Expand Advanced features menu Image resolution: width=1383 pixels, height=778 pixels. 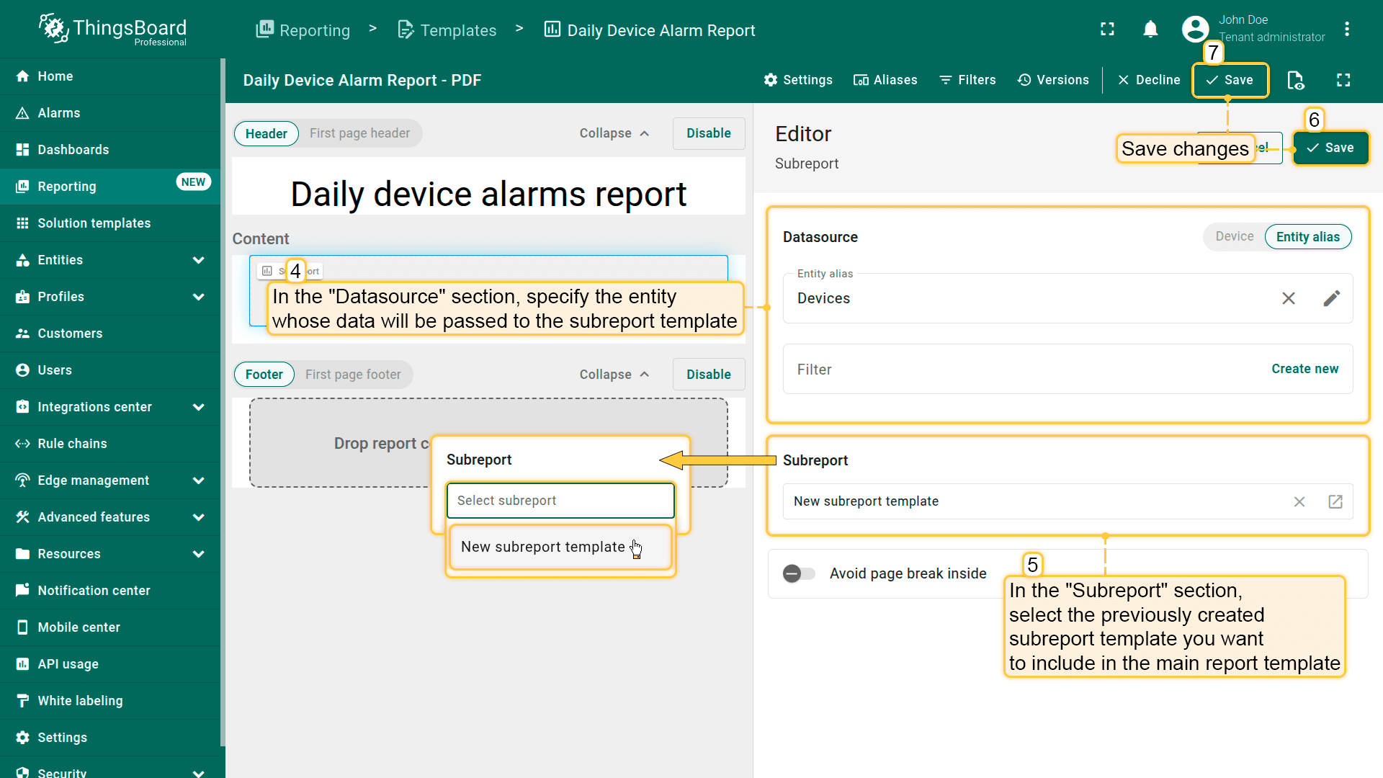(198, 517)
